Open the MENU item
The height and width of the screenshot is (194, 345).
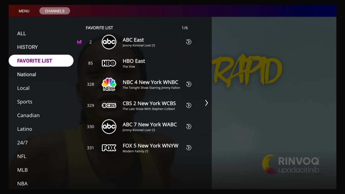pos(24,11)
